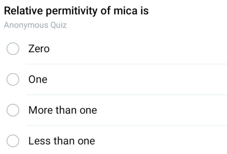Select the radio button for Zero
Viewport: 227px width, 154px height.
(x=13, y=48)
